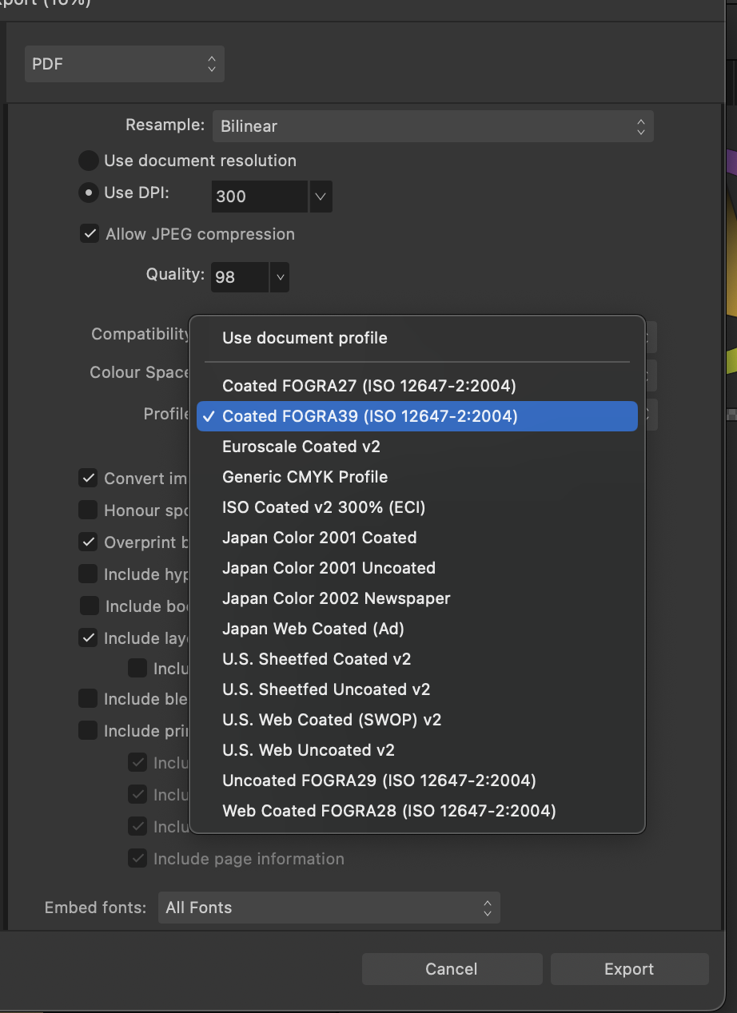The width and height of the screenshot is (737, 1013).
Task: Select Use document resolution radio button
Action: click(x=88, y=160)
